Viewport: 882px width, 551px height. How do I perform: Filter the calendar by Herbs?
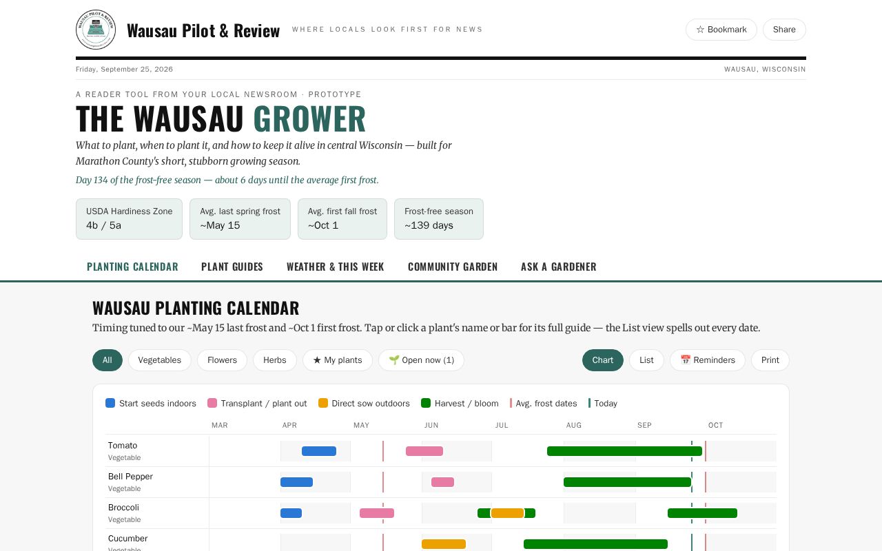(x=275, y=360)
